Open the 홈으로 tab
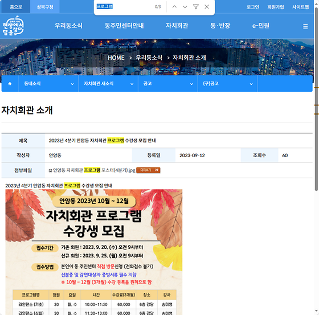The width and height of the screenshot is (319, 315). point(16,7)
